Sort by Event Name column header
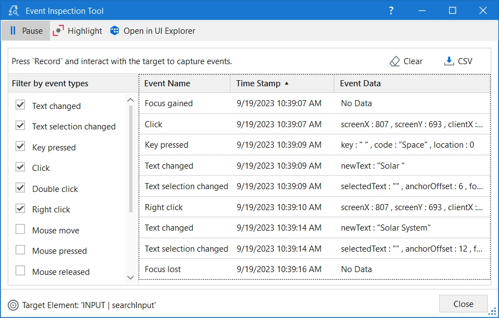This screenshot has height=318, width=499. click(167, 84)
